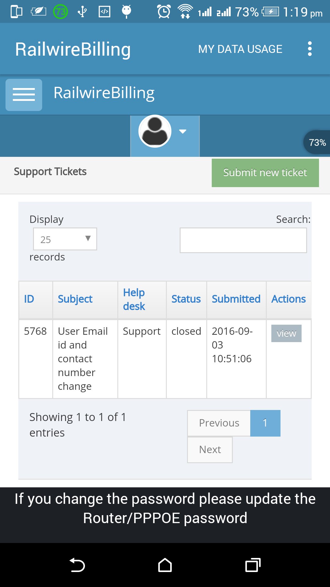Tap the home navigation button
The height and width of the screenshot is (587, 330).
(165, 566)
